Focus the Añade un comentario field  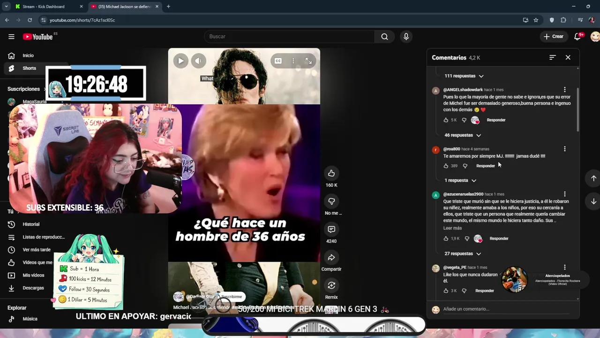(506, 309)
